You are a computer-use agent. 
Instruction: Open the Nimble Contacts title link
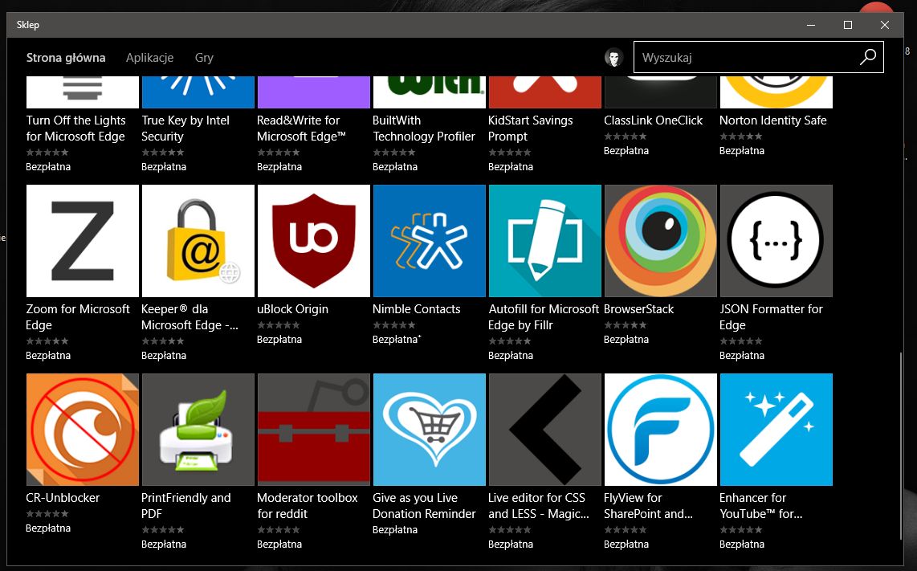pyautogui.click(x=417, y=309)
